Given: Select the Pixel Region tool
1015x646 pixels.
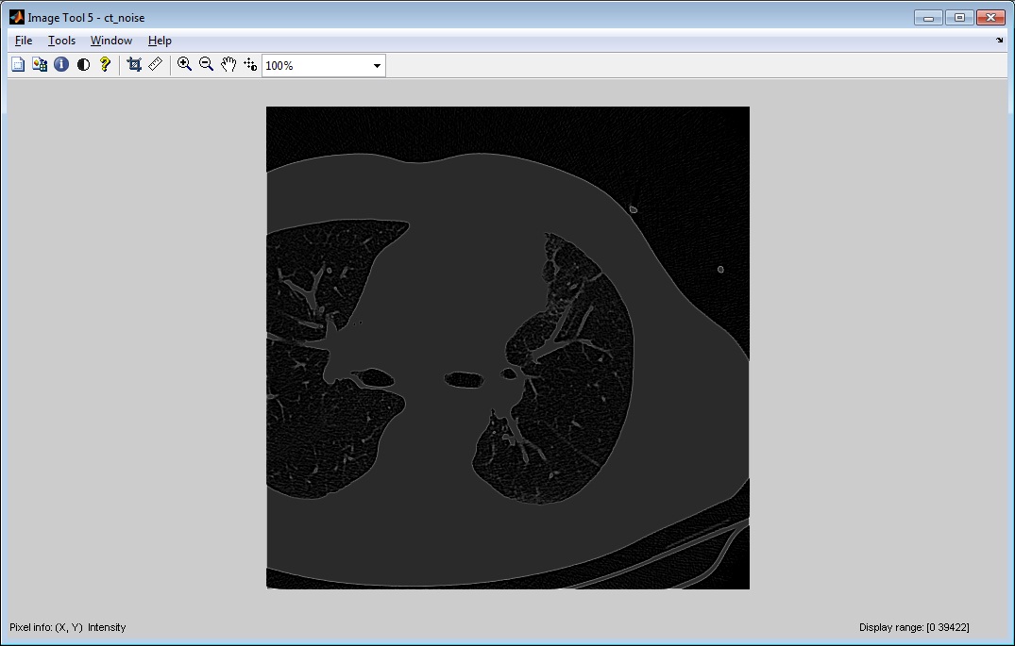Looking at the screenshot, I should click(39, 64).
